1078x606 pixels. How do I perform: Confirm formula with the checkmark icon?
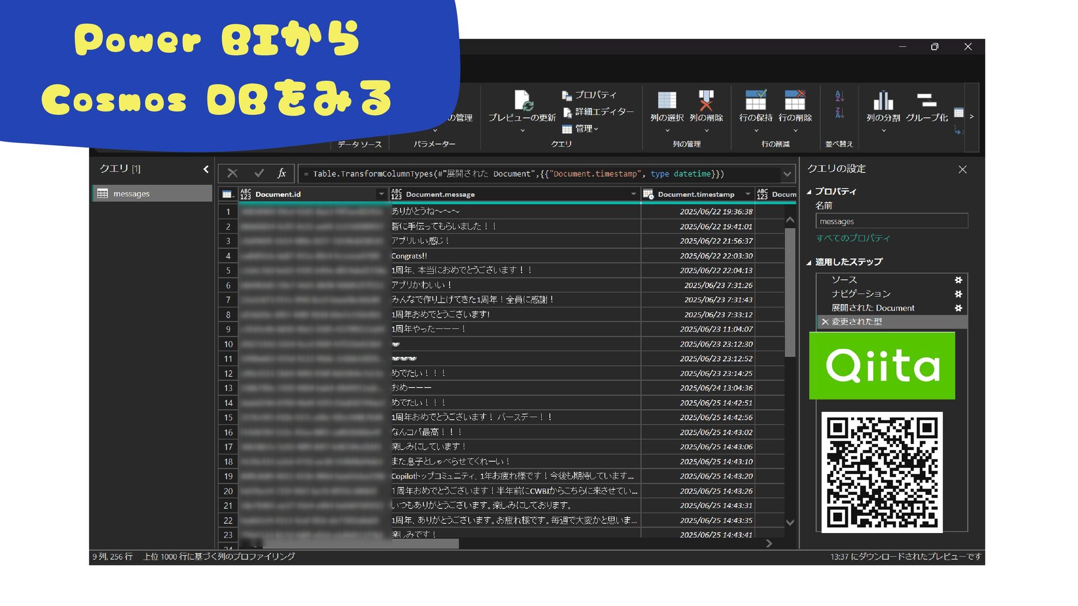click(259, 173)
